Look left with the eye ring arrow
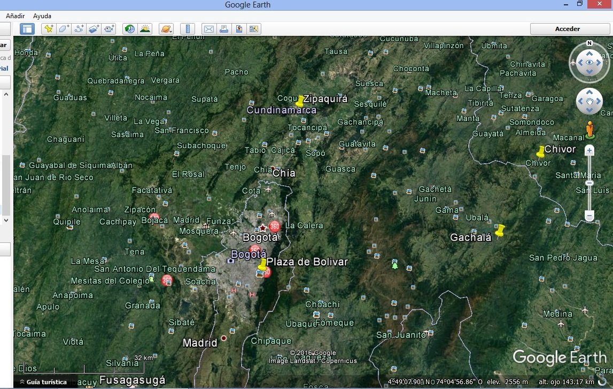 pyautogui.click(x=580, y=63)
